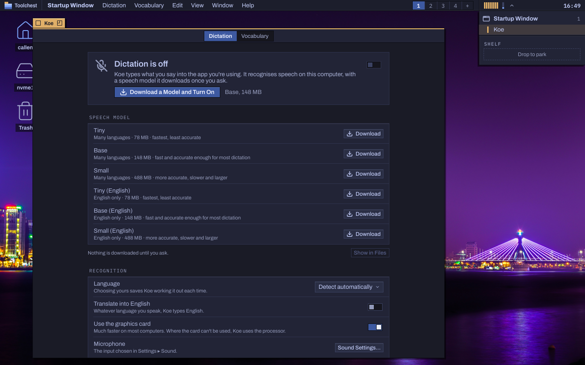The width and height of the screenshot is (585, 365).
Task: Click the muted microphone icon beside Dictation is off
Action: point(101,65)
